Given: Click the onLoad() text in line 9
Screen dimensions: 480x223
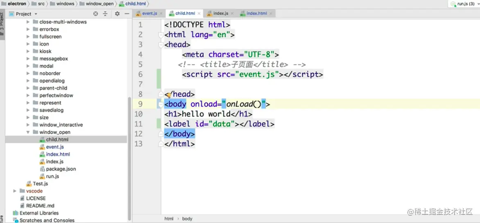Looking at the screenshot, I should coord(244,104).
